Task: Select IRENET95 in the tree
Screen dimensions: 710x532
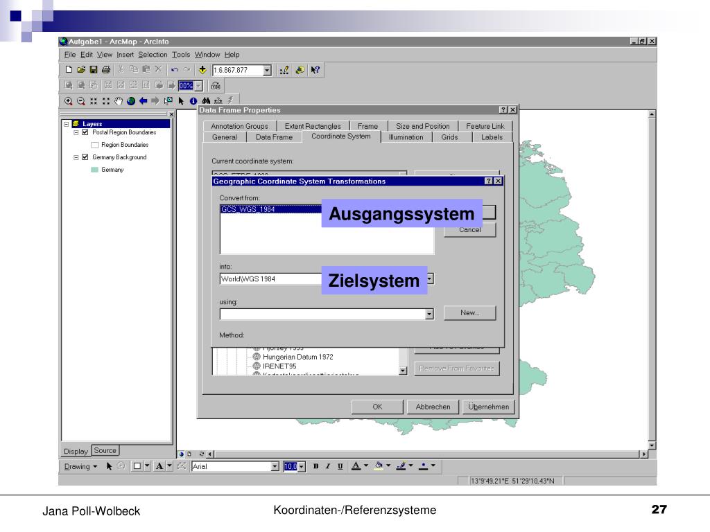Action: click(279, 366)
